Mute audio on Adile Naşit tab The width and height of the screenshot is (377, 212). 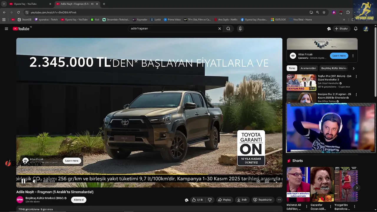[x=92, y=4]
